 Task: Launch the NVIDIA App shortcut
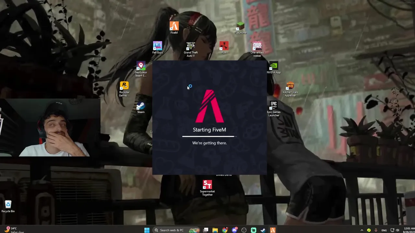pyautogui.click(x=274, y=68)
